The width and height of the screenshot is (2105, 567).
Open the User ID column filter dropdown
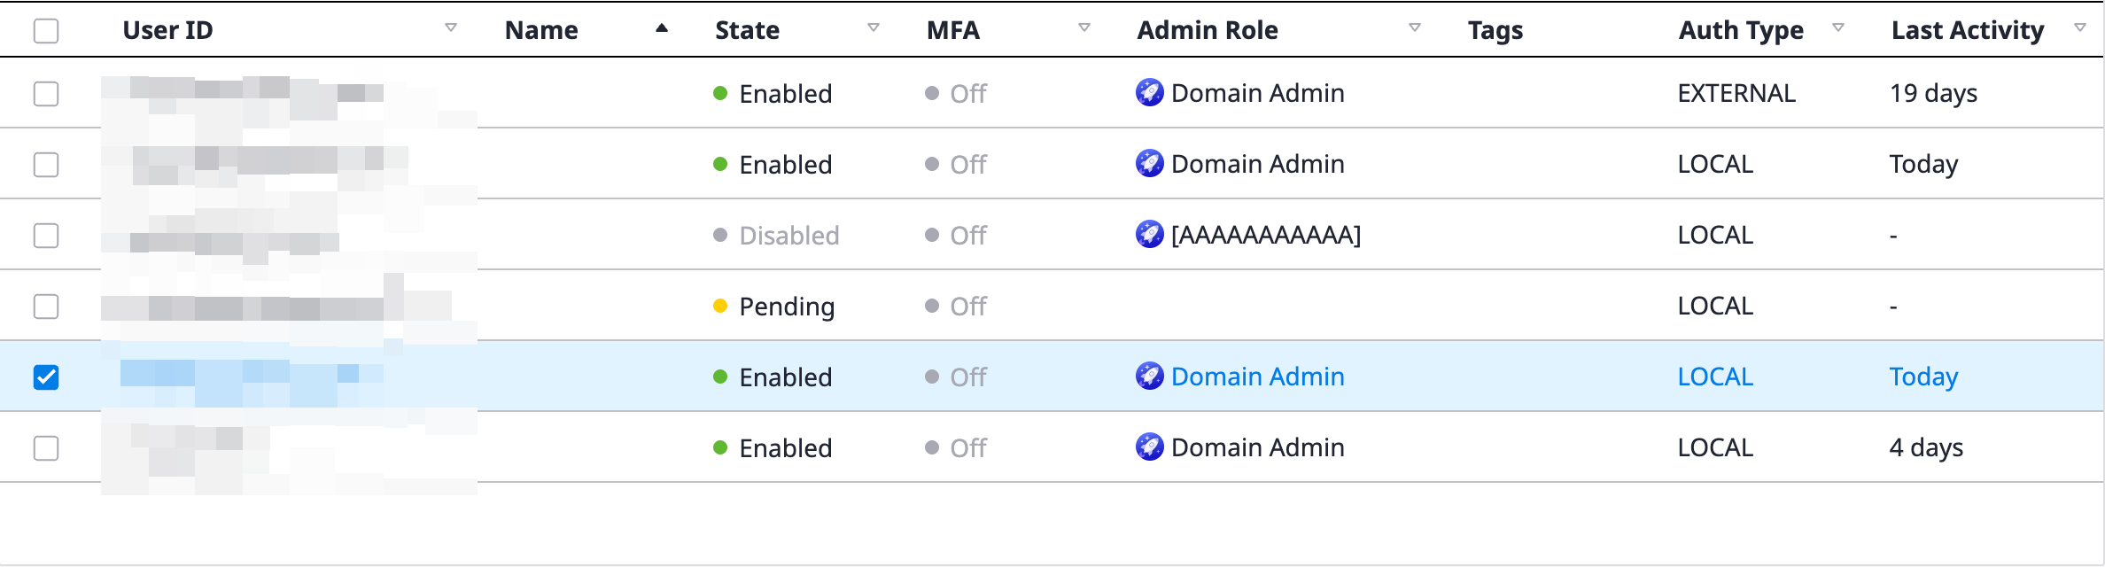pos(450,28)
